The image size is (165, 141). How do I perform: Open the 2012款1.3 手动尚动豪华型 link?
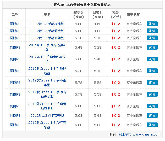pyautogui.click(x=47, y=47)
